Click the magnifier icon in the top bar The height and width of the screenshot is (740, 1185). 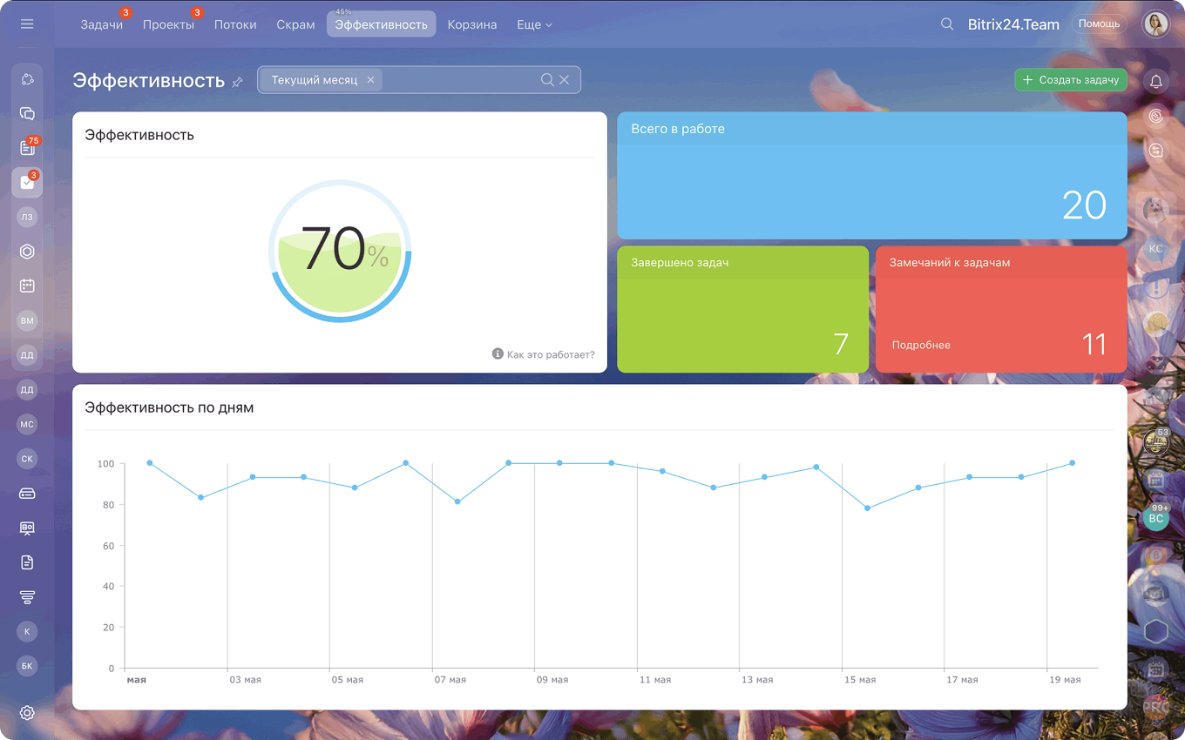pyautogui.click(x=947, y=24)
